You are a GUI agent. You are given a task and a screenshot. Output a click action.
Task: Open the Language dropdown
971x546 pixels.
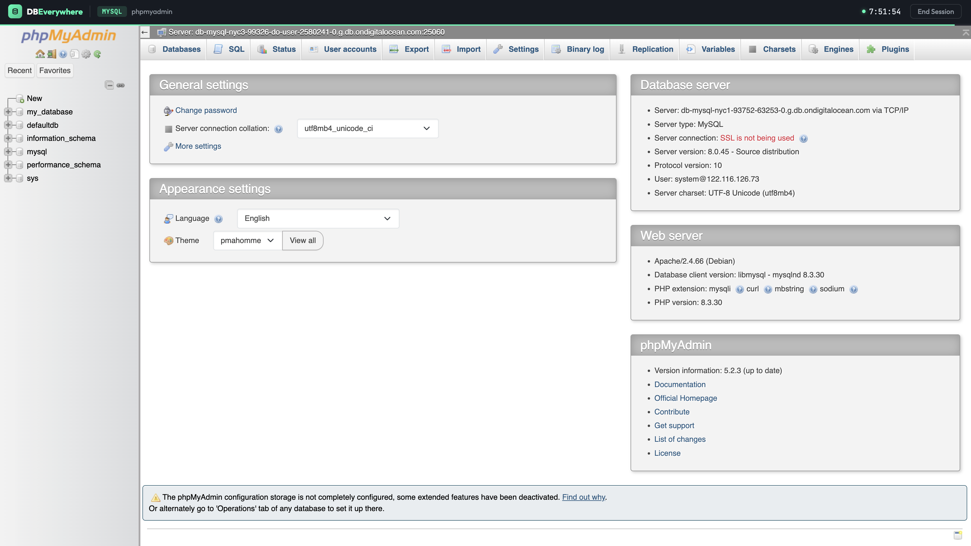click(x=318, y=219)
